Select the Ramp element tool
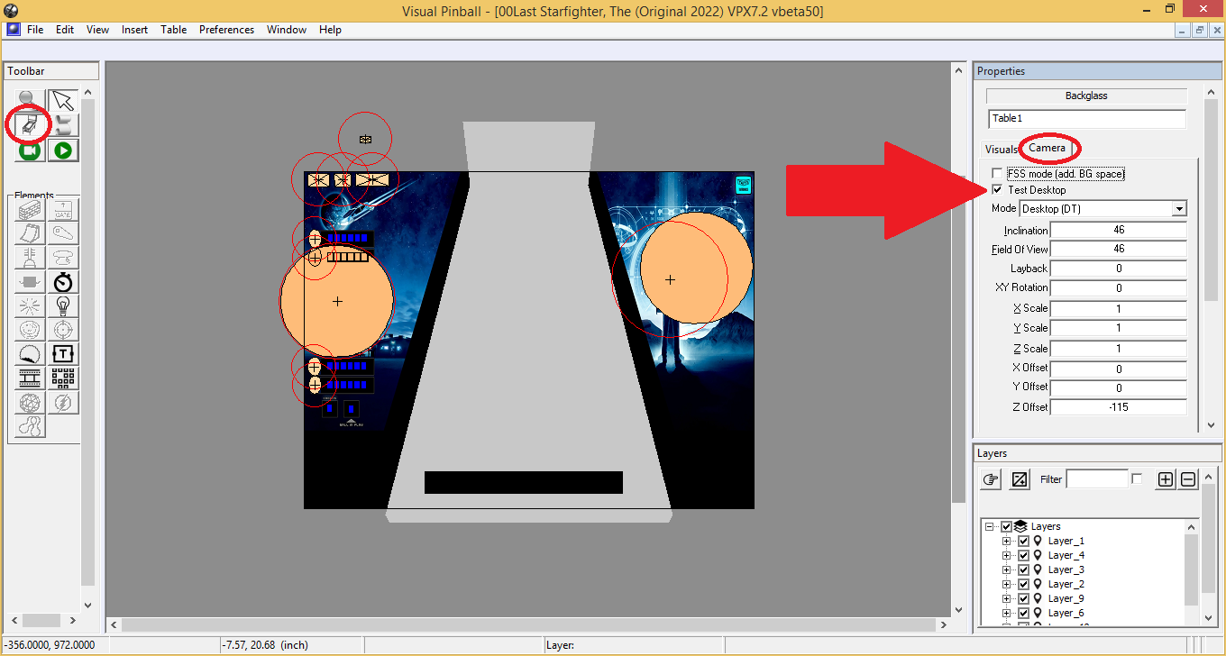 pyautogui.click(x=30, y=234)
